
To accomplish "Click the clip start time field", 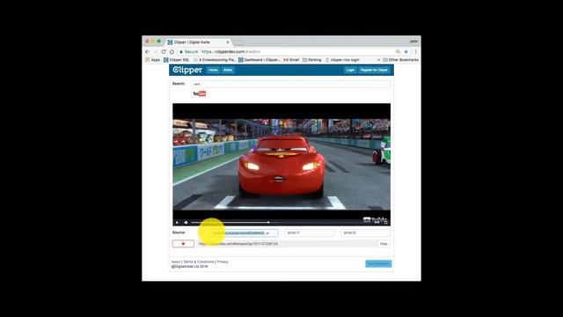I will [309, 232].
